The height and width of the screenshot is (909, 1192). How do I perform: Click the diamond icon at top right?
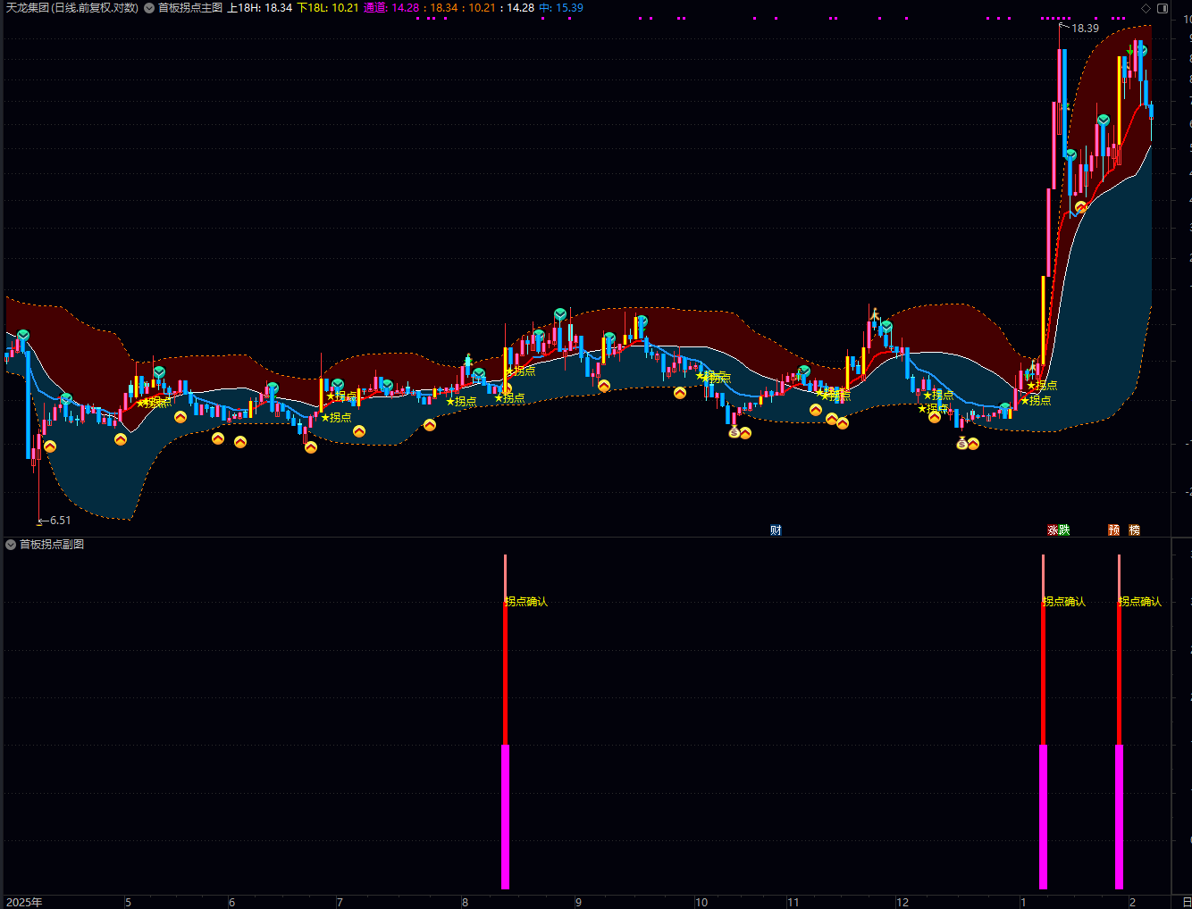pyautogui.click(x=1146, y=8)
